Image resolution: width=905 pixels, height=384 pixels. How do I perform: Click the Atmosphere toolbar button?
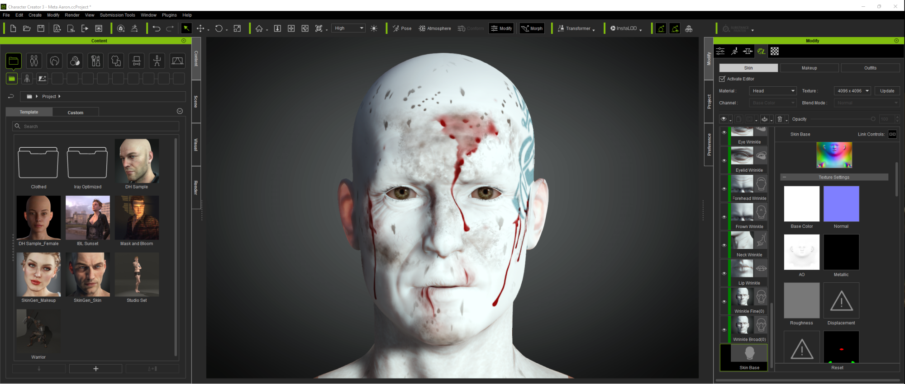coord(434,28)
